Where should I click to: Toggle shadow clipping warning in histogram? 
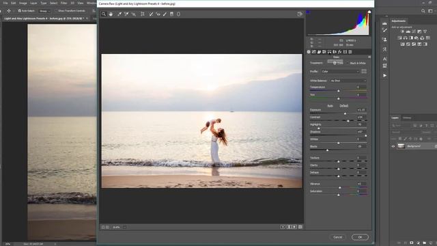[308, 12]
